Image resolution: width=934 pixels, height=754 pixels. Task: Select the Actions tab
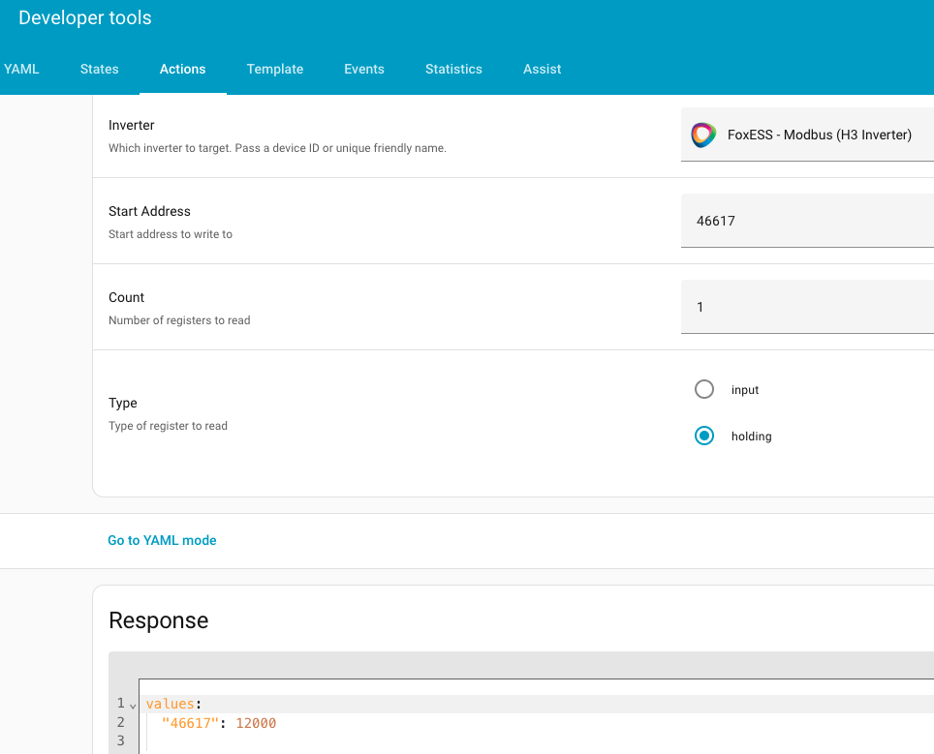[x=182, y=69]
